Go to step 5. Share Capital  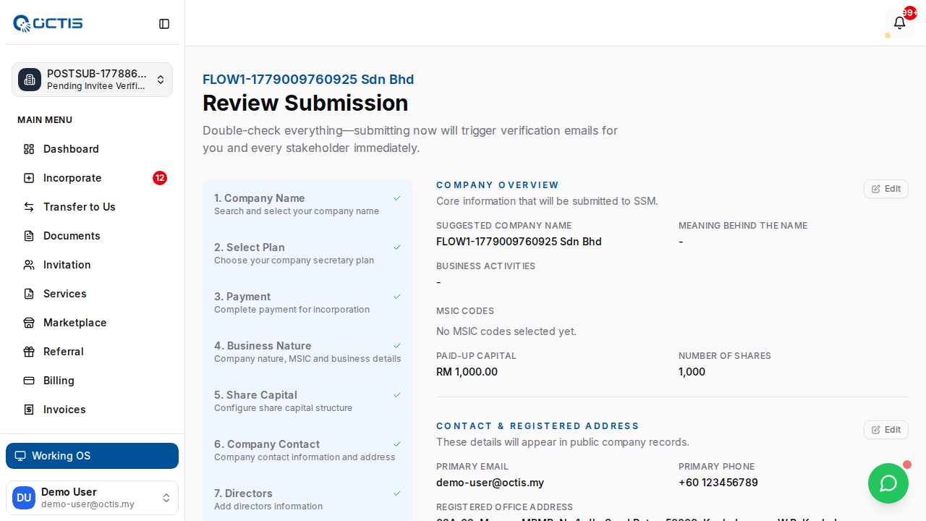[x=307, y=401]
